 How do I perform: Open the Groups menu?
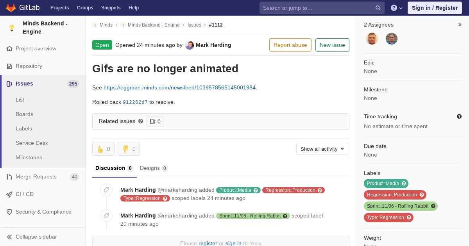point(85,8)
